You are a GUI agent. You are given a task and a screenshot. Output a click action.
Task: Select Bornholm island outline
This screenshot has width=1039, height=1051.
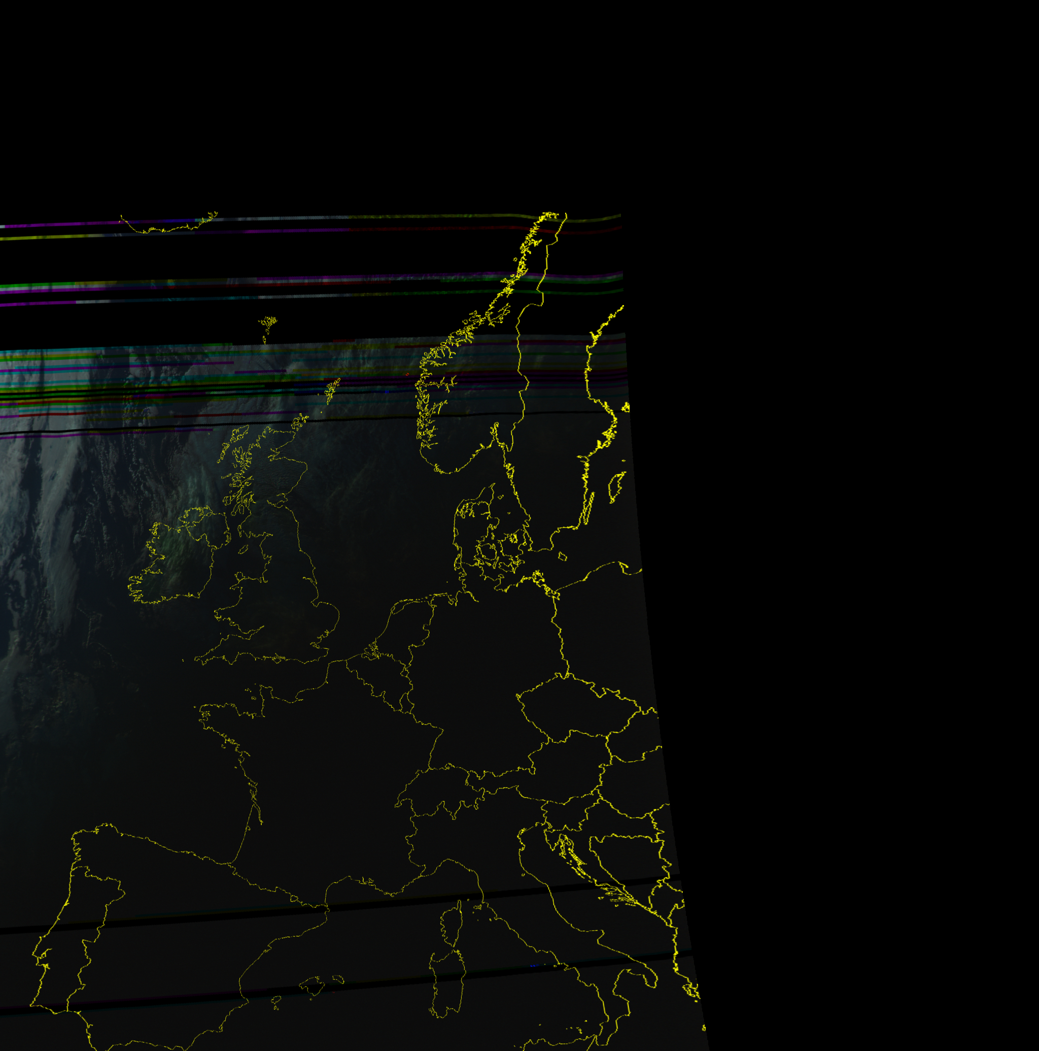[562, 556]
